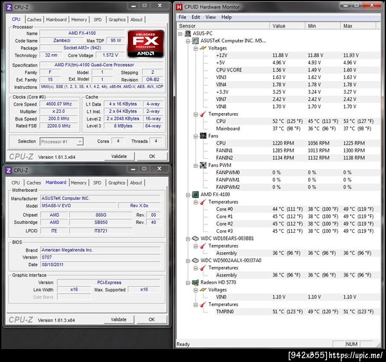The width and height of the screenshot is (386, 362).
Task: Click the motherboard Voltages lightning icon
Action: click(203, 48)
